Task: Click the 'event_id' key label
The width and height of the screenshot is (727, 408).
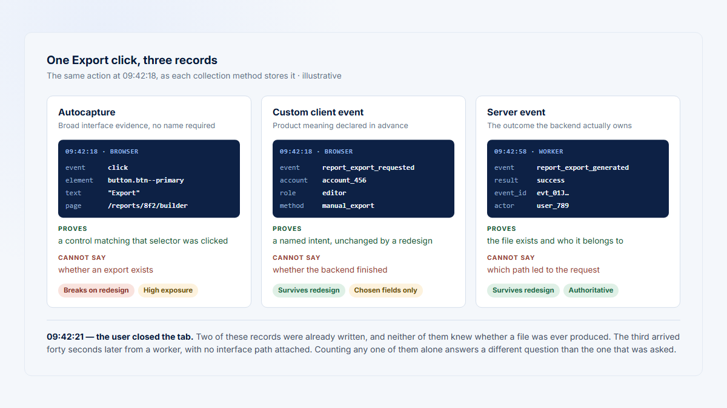Action: 510,193
